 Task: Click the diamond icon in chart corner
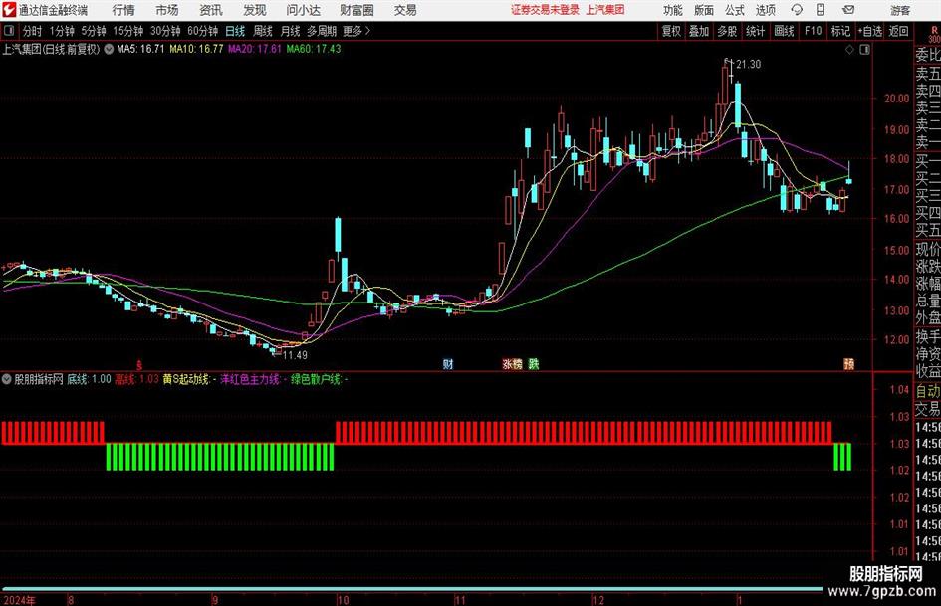pos(849,50)
